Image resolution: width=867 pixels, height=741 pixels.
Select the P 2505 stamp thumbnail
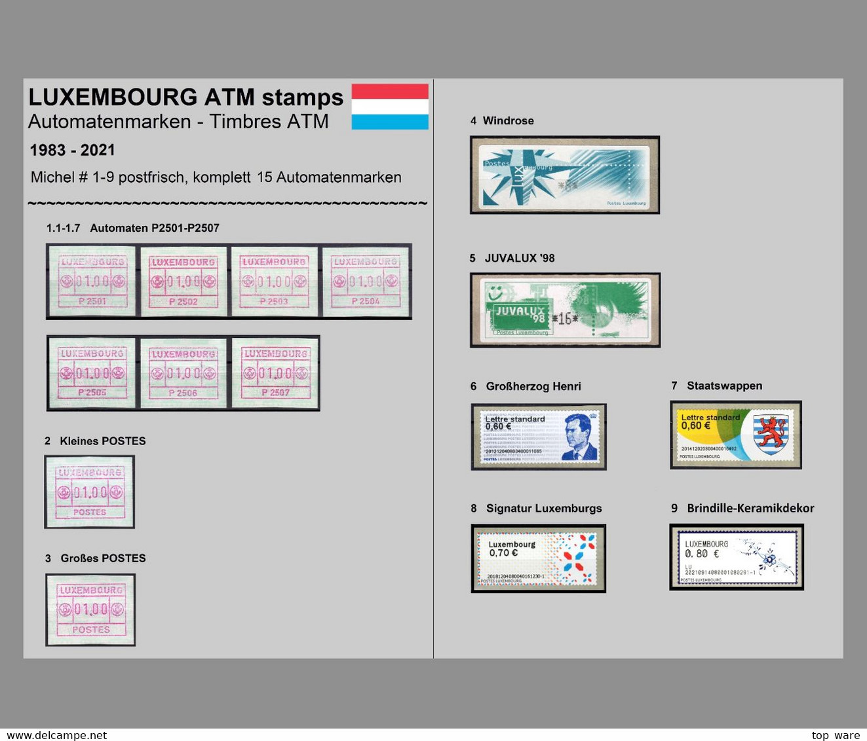(92, 373)
